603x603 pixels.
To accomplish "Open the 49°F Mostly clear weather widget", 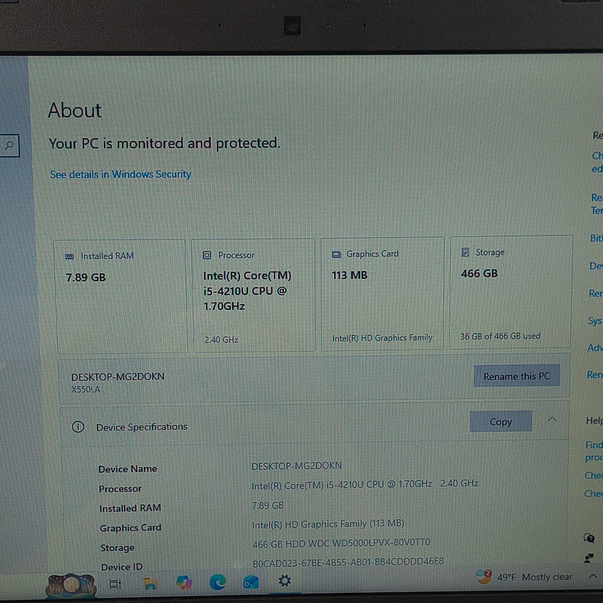I will coord(524,577).
